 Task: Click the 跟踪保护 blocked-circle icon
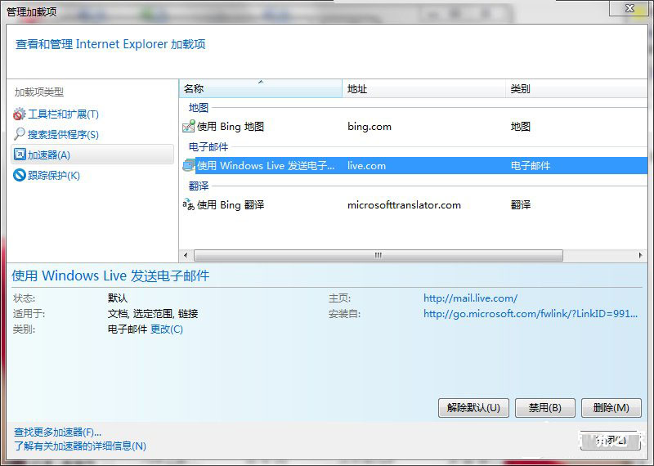20,175
